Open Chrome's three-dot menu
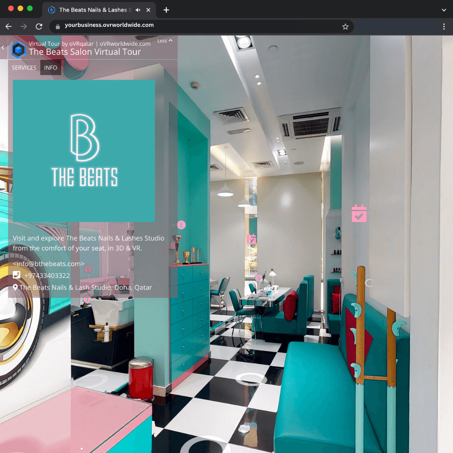This screenshot has width=453, height=453. (x=444, y=26)
